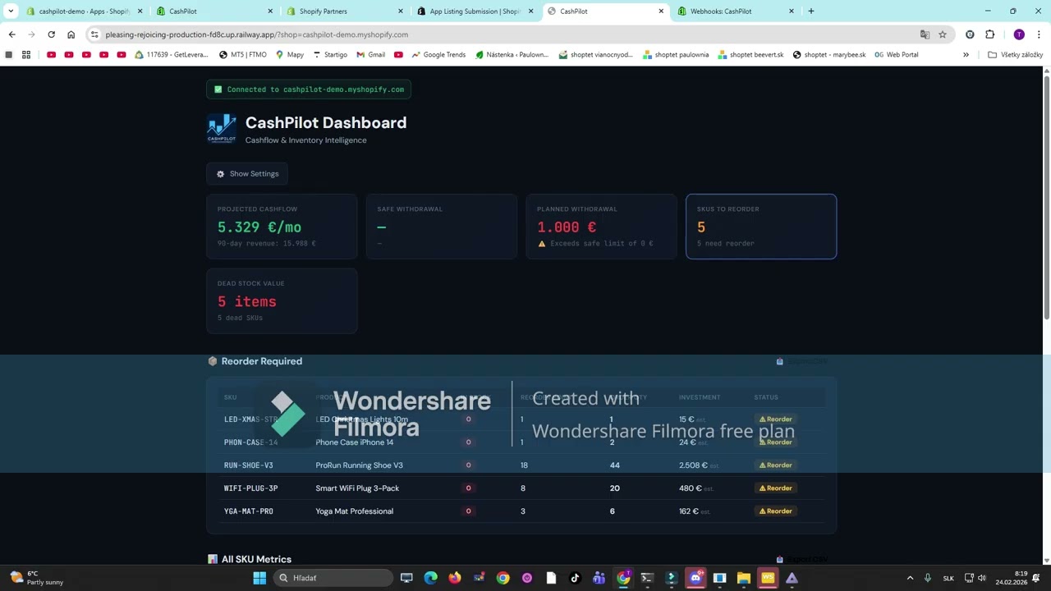Open File Explorer from taskbar

[743, 578]
